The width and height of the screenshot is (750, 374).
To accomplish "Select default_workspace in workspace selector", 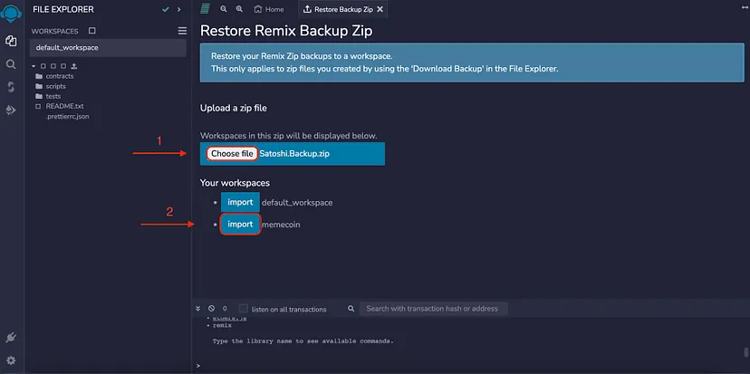I will coord(108,48).
